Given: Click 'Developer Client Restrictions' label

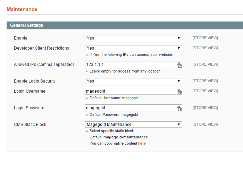Looking at the screenshot, I should click(x=41, y=48).
